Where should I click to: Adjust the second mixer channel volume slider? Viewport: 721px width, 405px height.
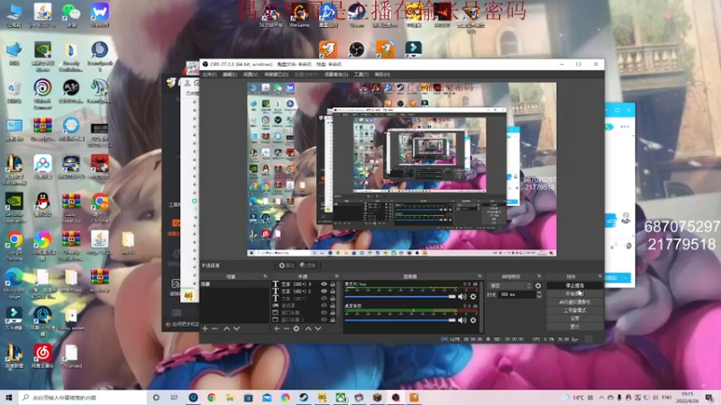coord(400,320)
